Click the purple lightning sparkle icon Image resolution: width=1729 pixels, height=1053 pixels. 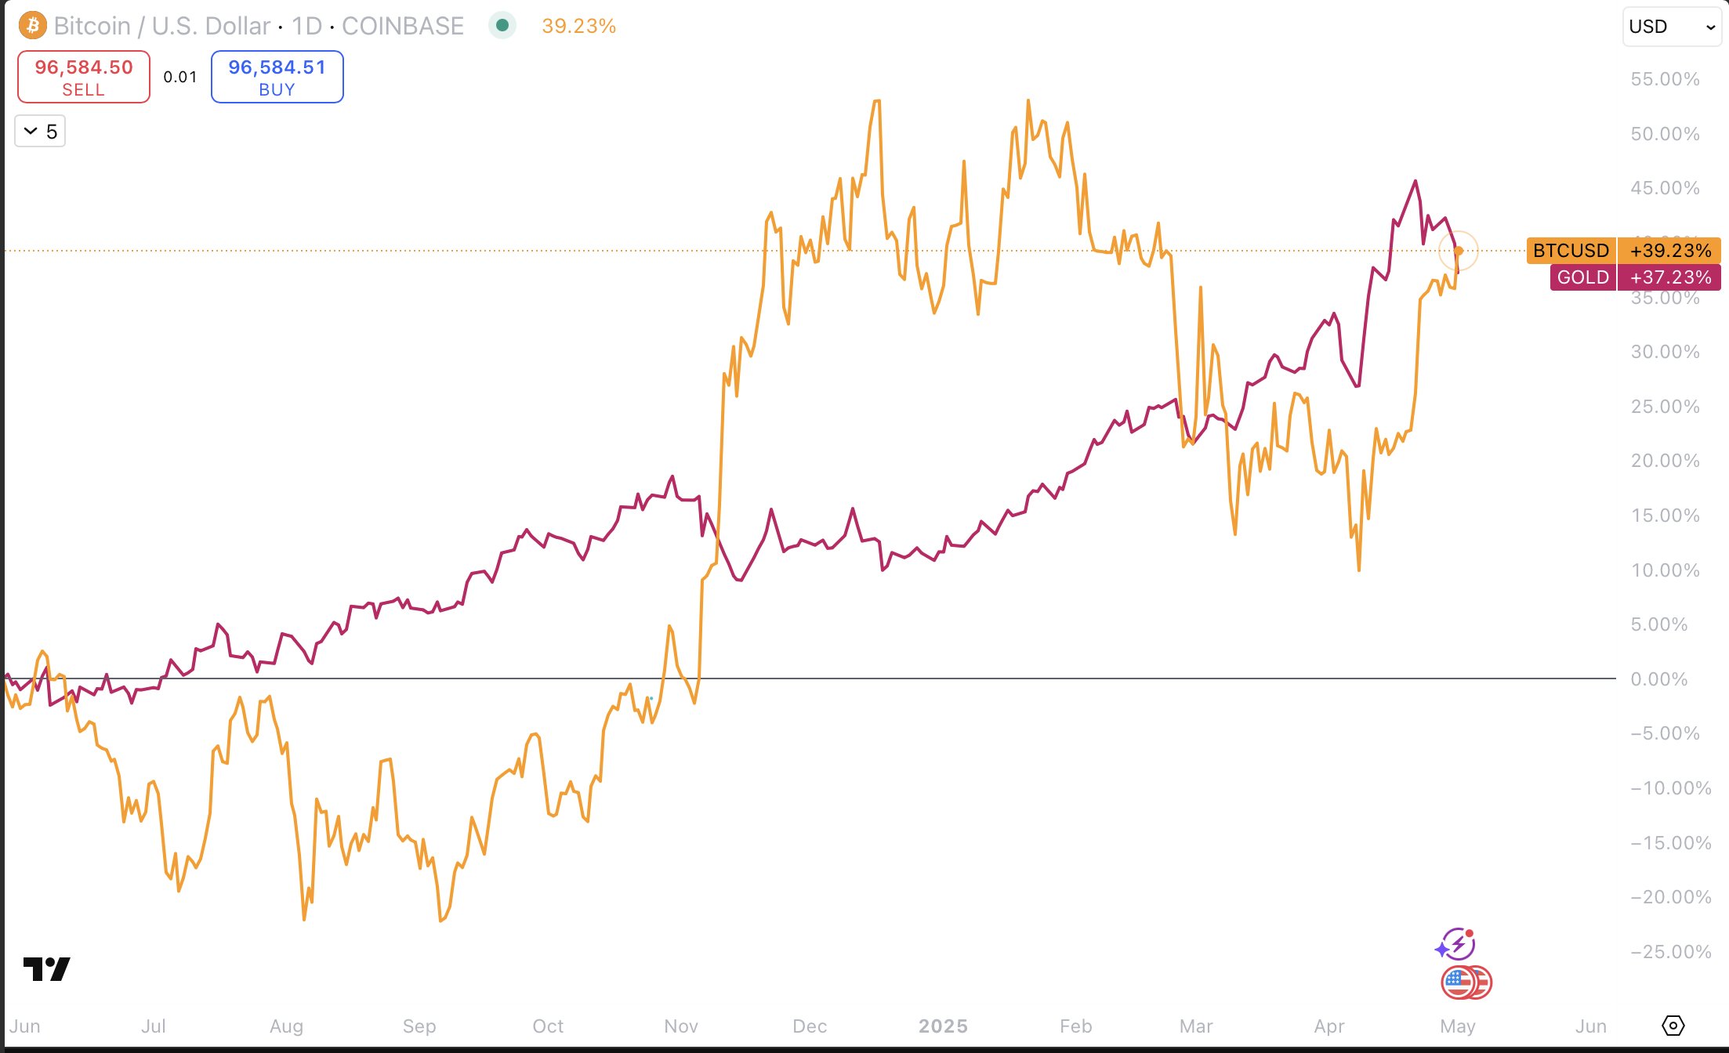1455,944
